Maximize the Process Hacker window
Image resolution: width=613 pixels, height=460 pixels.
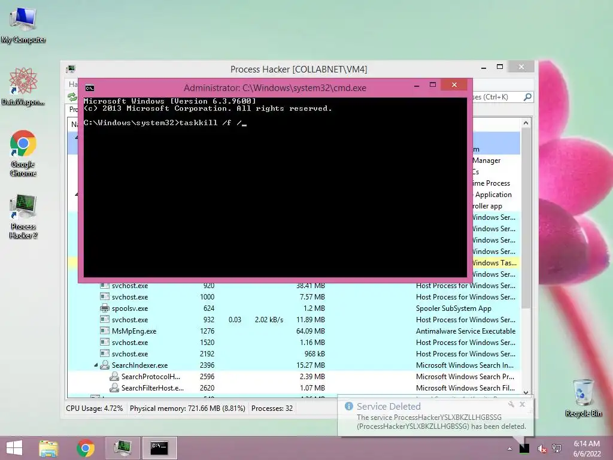pos(500,67)
